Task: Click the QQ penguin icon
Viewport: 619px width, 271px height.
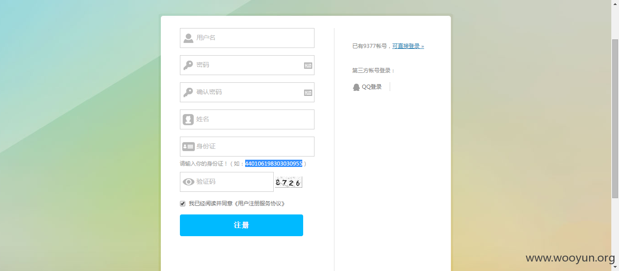Action: click(356, 87)
